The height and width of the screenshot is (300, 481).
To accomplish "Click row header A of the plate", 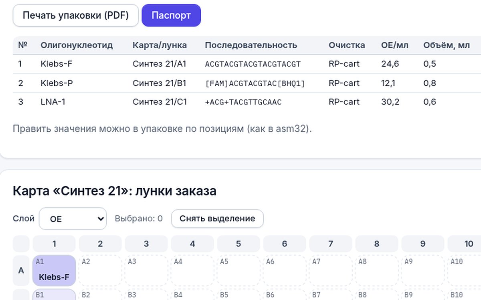I will [x=21, y=270].
